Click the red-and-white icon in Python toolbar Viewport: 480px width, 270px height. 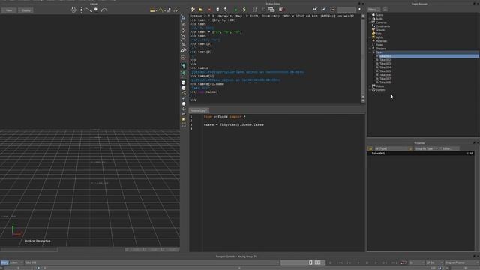[x=281, y=10]
